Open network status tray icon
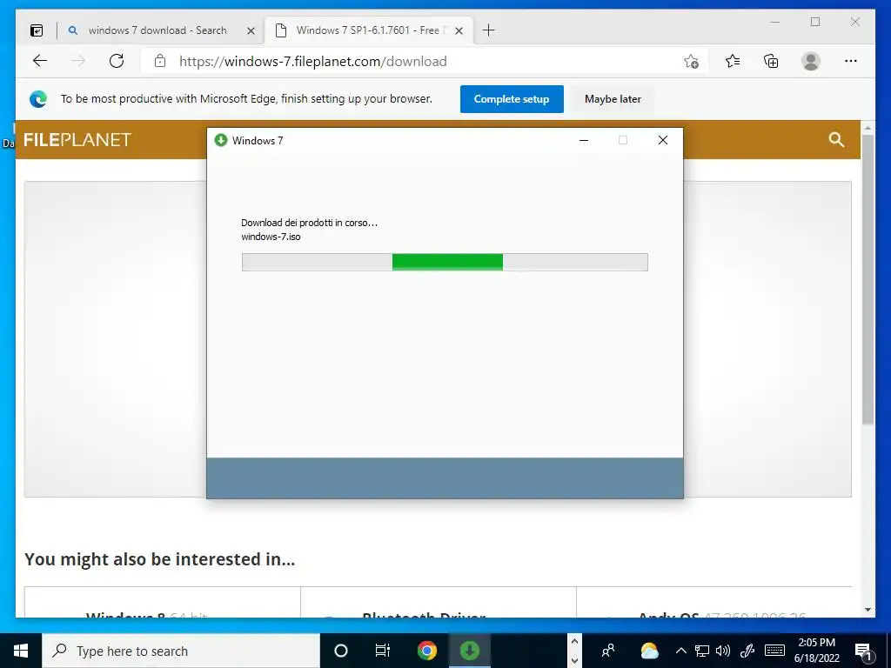Screen dimensions: 891x668 [x=702, y=651]
